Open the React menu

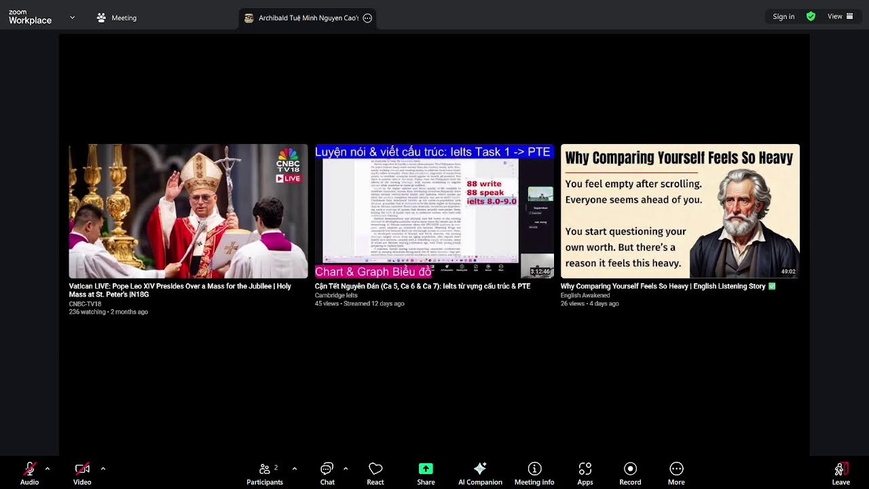[375, 473]
